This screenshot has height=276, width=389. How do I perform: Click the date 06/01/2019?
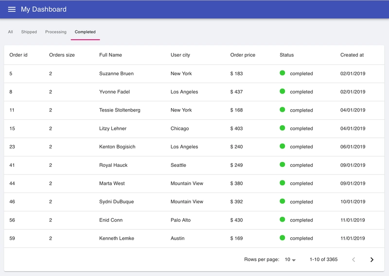point(353,147)
